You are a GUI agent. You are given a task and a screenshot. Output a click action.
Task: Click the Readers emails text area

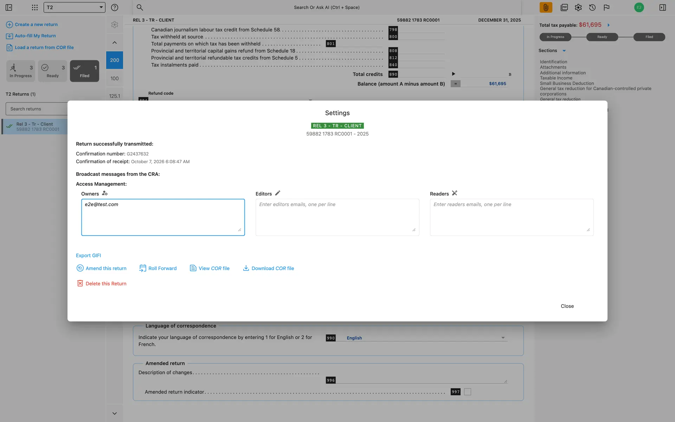pyautogui.click(x=512, y=217)
